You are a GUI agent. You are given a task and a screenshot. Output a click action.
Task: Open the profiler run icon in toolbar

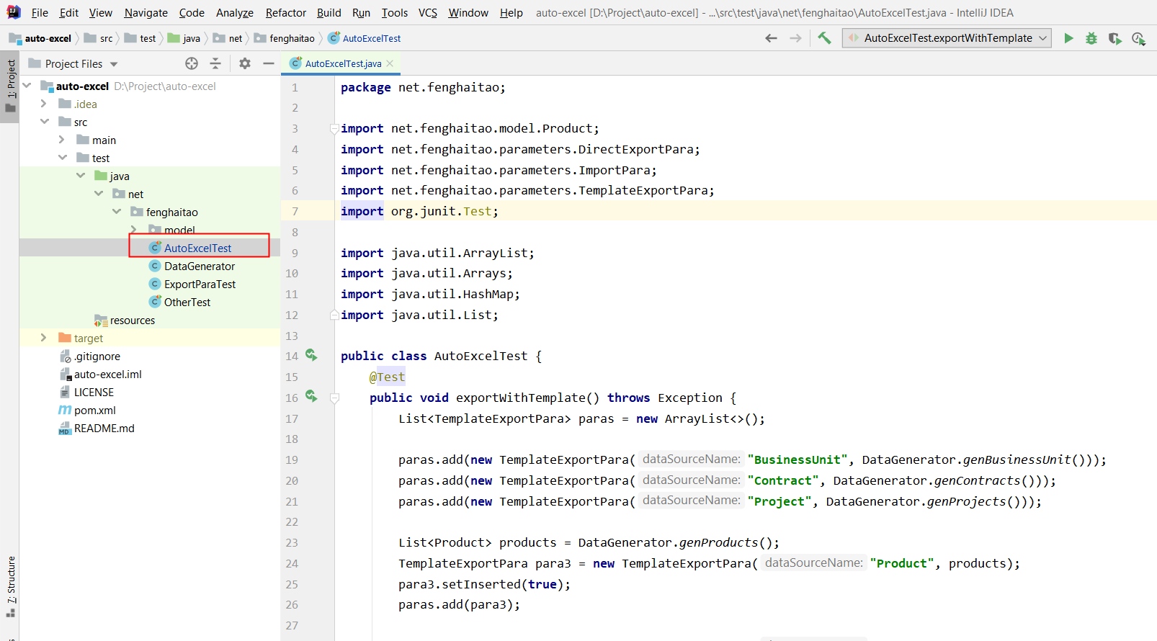[x=1138, y=38]
